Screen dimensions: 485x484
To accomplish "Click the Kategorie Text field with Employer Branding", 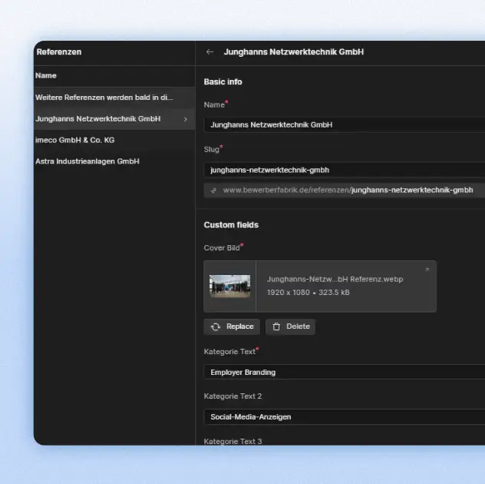I will [345, 372].
